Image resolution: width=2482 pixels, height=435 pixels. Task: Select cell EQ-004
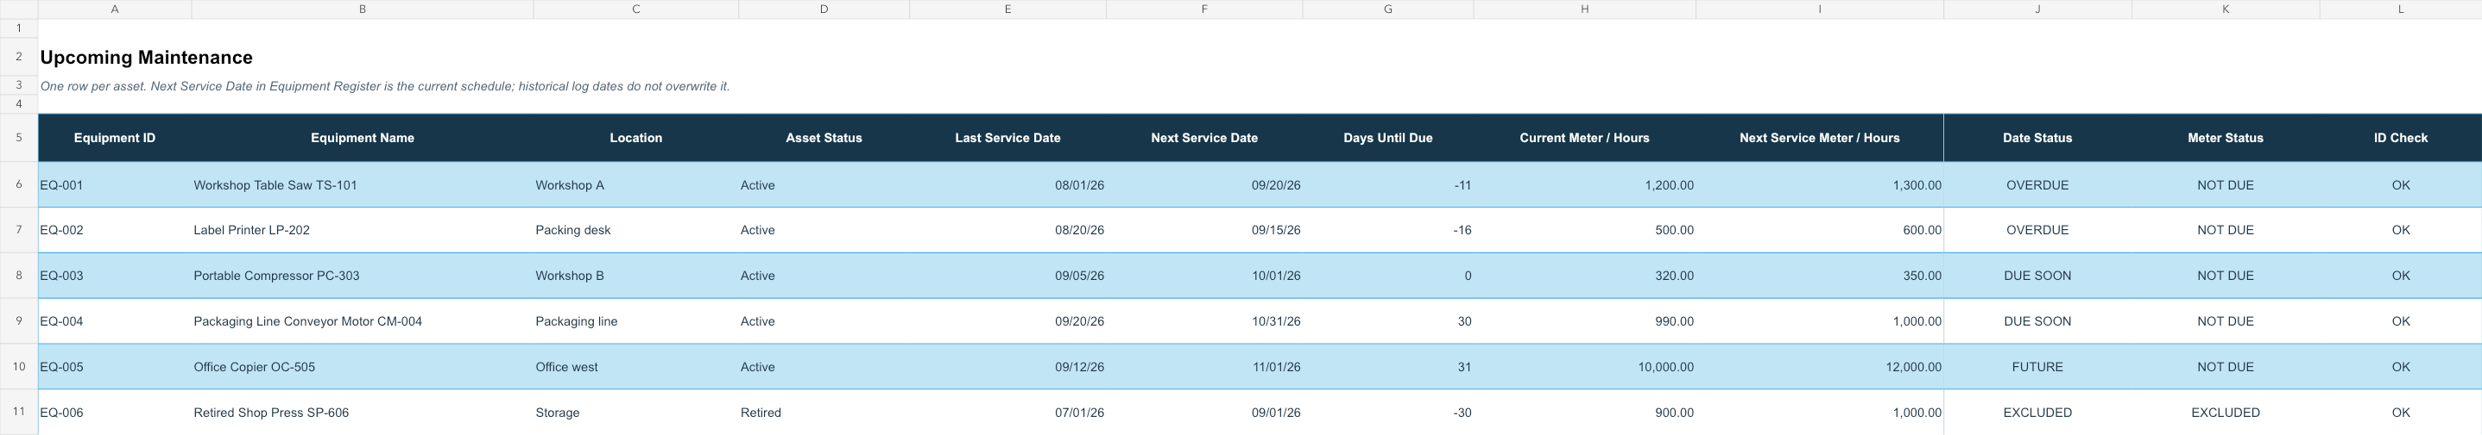click(115, 321)
